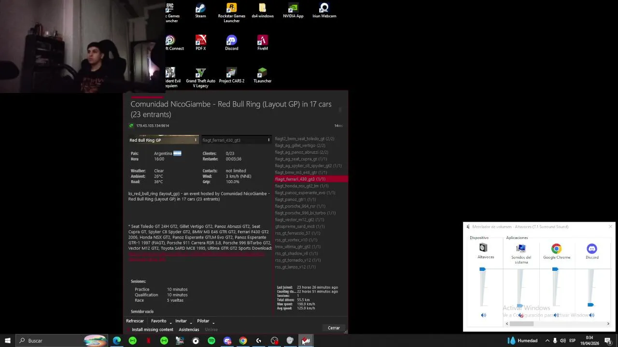618x347 pixels.
Task: Click Install missing content button
Action: pos(152,330)
